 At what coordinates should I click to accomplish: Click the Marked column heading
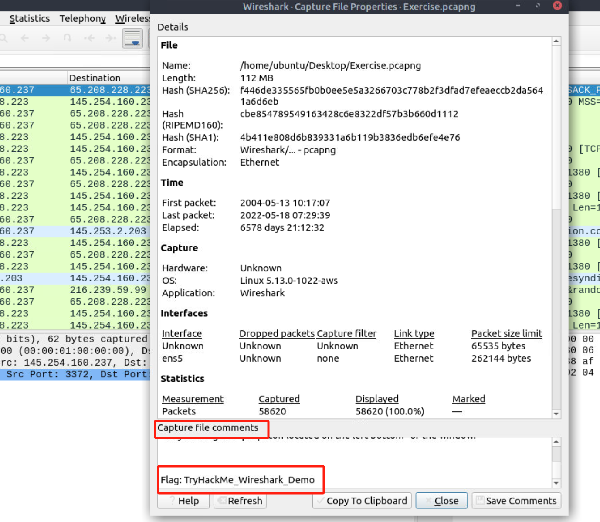[468, 399]
